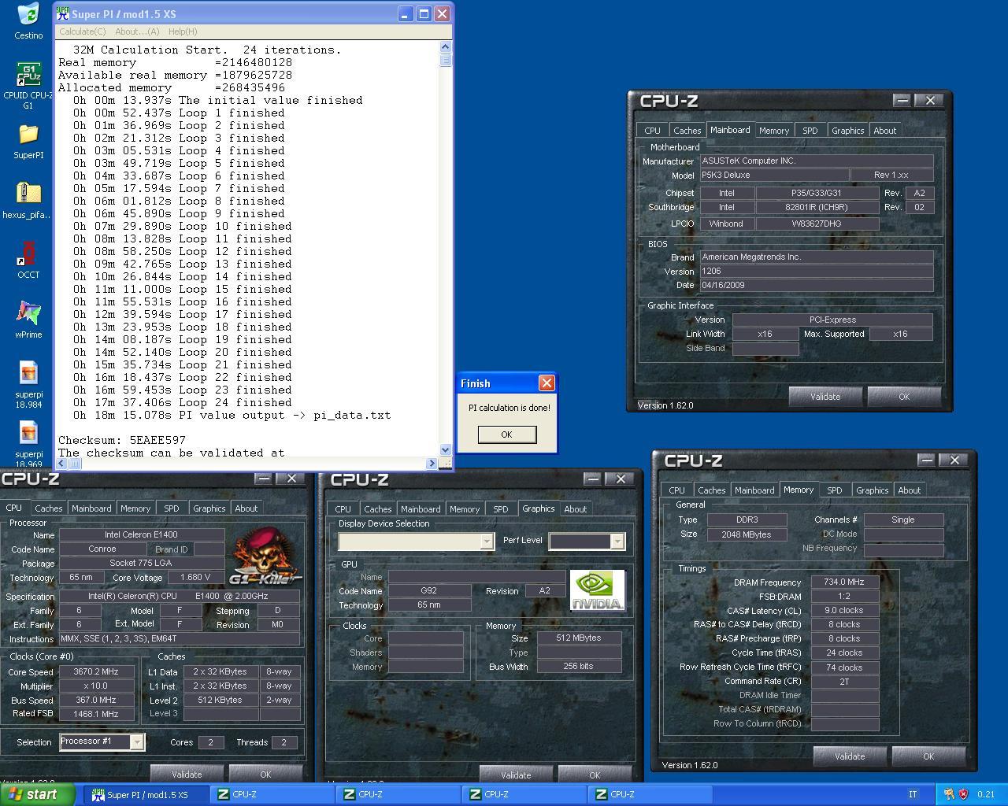Image resolution: width=1008 pixels, height=806 pixels.
Task: Click the Checksum: 5EAEE597 line
Action: click(122, 440)
